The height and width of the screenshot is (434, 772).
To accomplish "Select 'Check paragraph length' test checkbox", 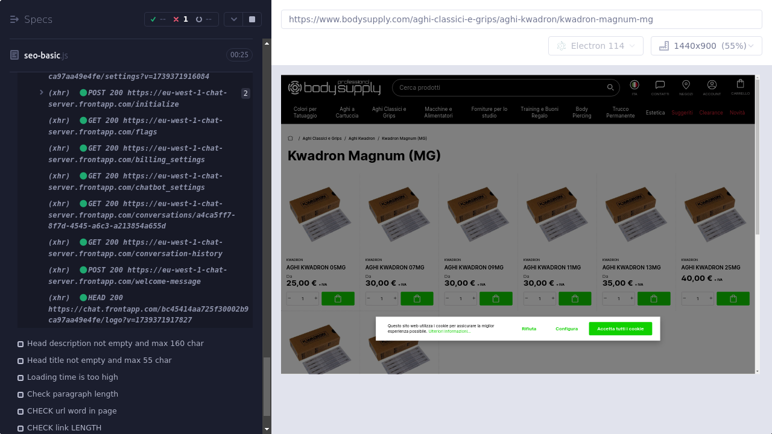I will [21, 394].
